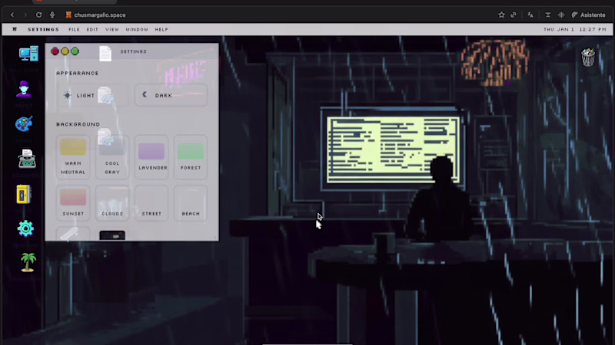Select Dark appearance mode

(171, 95)
